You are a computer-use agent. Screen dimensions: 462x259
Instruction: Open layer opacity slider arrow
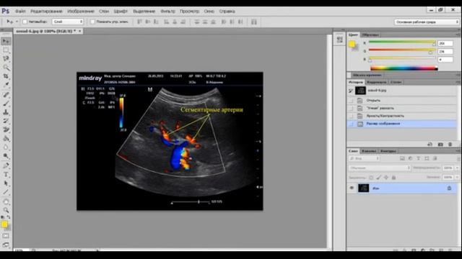457,168
